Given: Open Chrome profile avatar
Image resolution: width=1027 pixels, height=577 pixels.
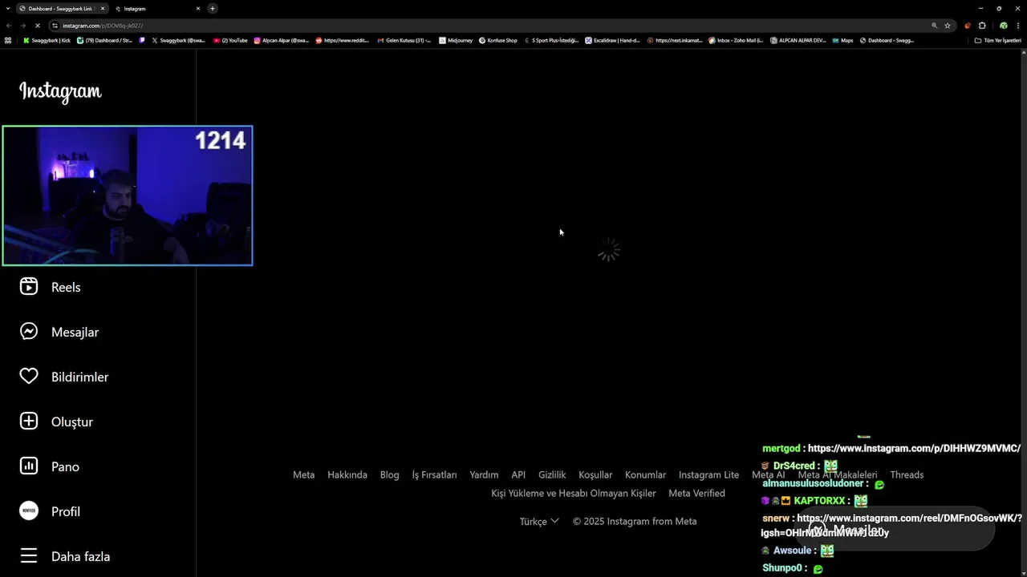Looking at the screenshot, I should (x=1003, y=26).
